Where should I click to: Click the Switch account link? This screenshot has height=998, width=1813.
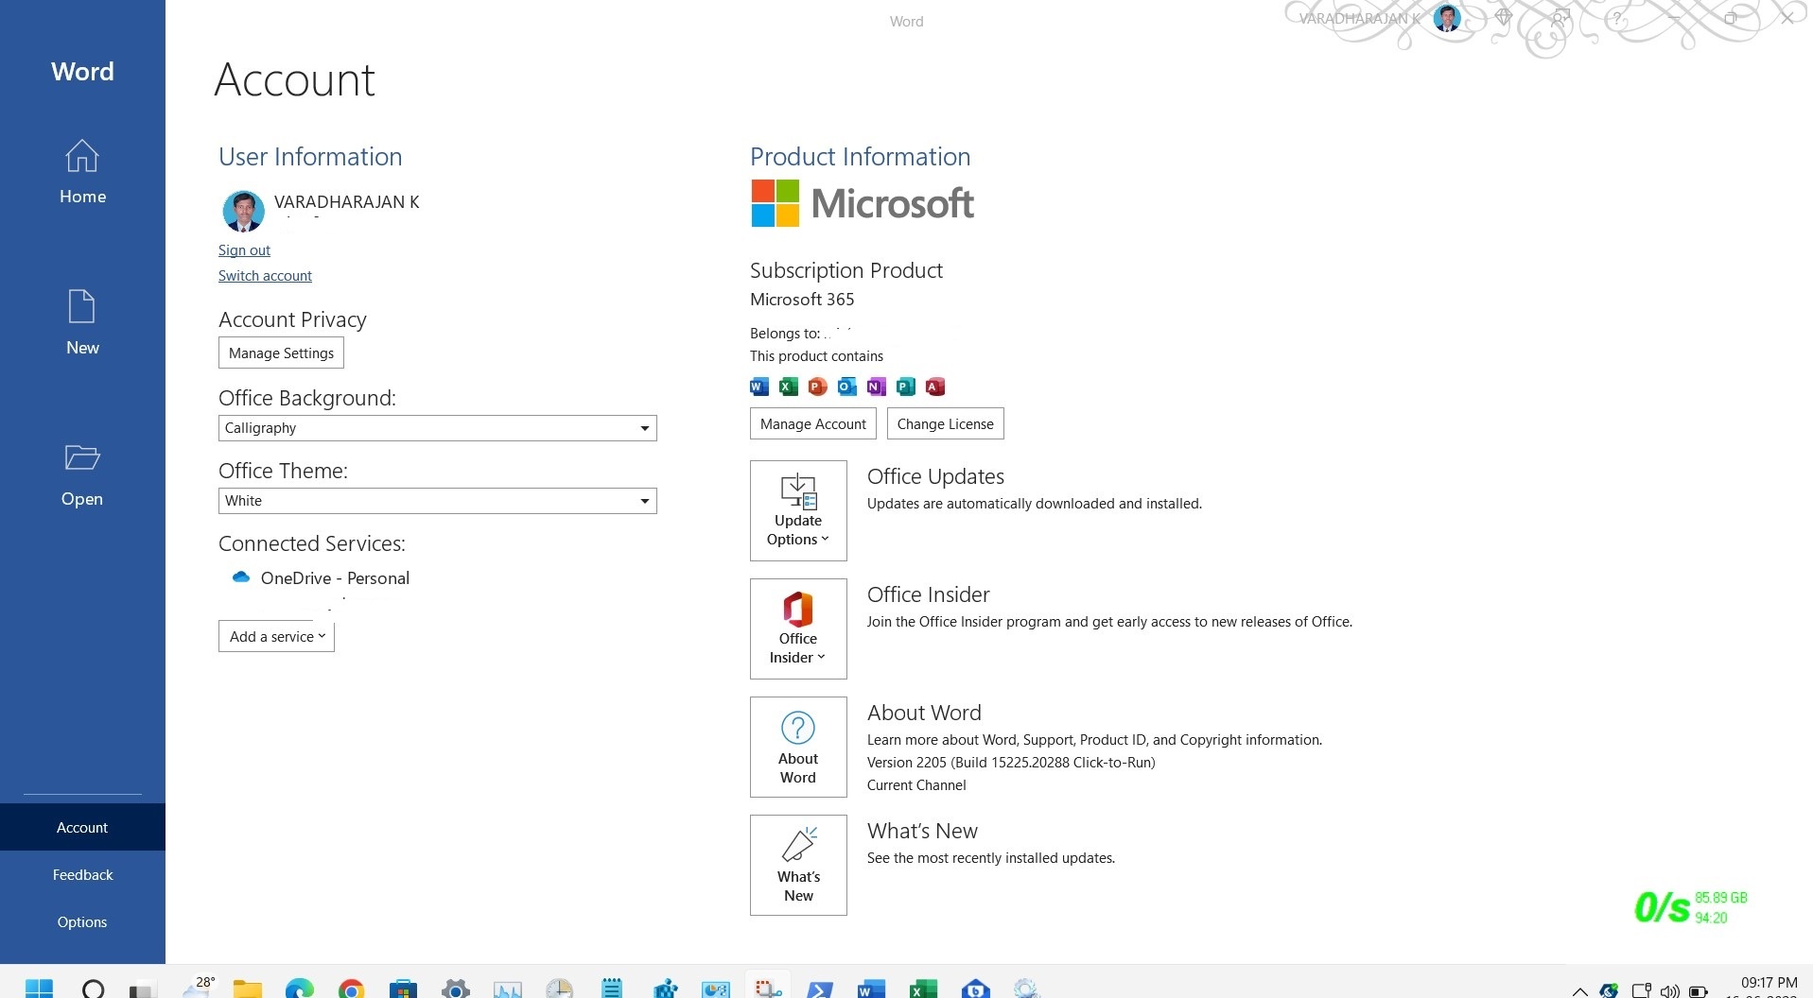265,275
